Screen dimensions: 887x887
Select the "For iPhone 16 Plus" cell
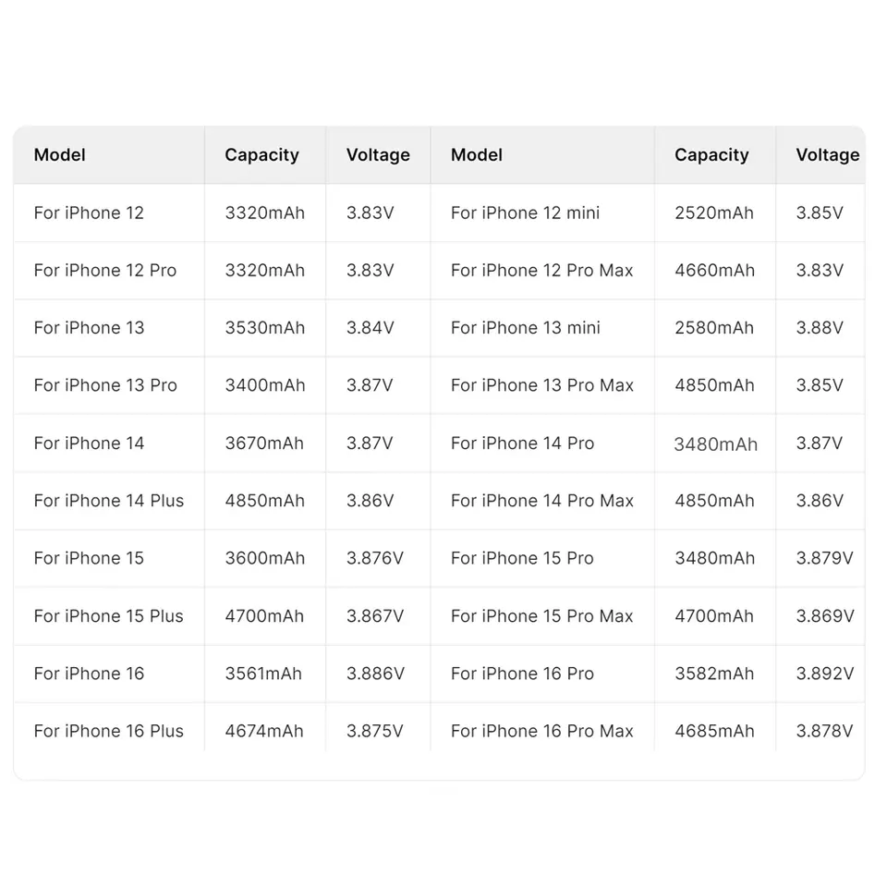click(x=108, y=731)
